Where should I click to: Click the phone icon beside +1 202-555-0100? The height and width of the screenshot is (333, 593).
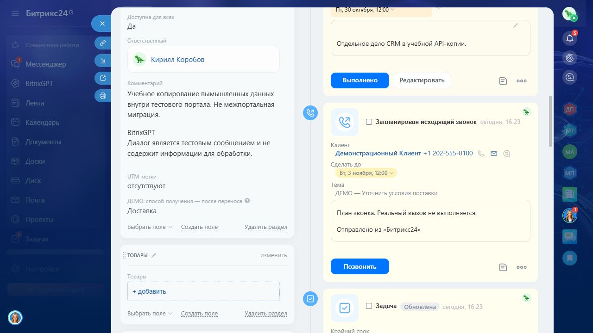(481, 154)
